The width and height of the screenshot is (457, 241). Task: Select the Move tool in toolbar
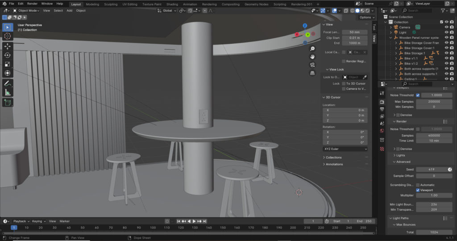click(x=7, y=46)
